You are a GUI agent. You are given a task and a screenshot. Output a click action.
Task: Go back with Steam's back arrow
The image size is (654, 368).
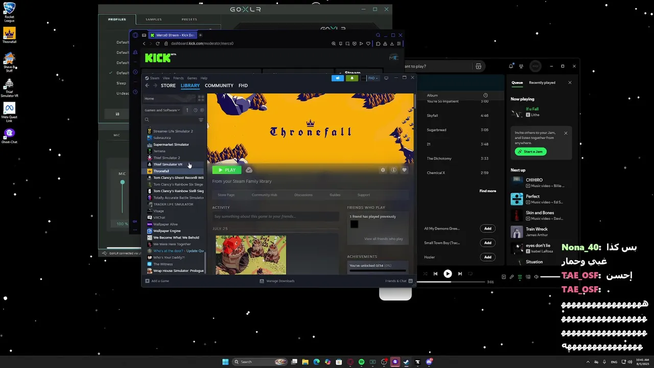point(147,85)
